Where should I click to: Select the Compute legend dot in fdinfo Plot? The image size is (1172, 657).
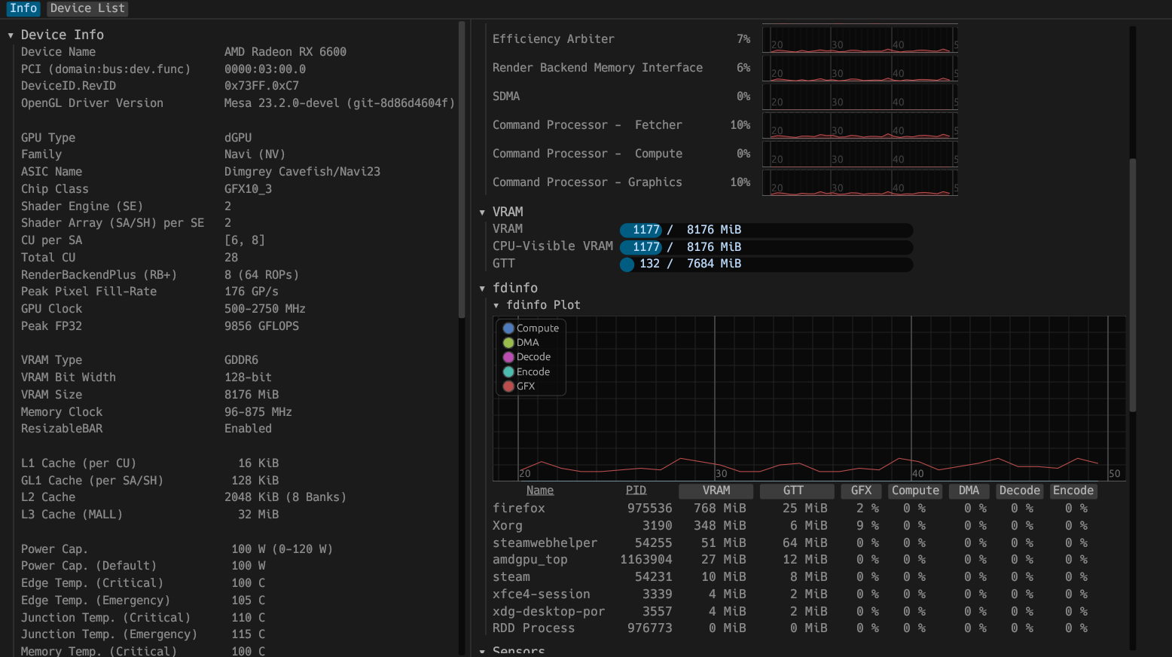(x=508, y=328)
